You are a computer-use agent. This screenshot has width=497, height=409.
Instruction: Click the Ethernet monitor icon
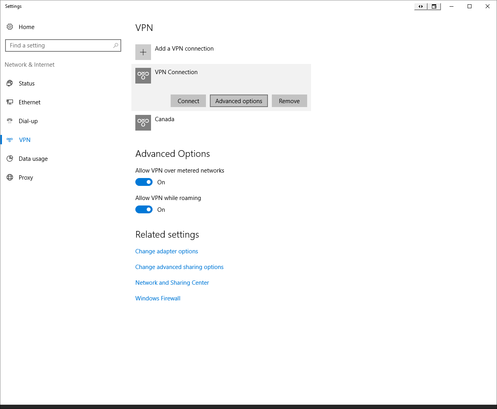click(x=10, y=102)
